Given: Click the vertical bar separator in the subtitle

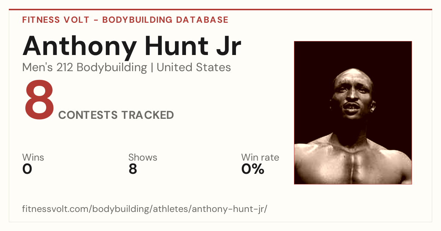Looking at the screenshot, I should coord(152,67).
